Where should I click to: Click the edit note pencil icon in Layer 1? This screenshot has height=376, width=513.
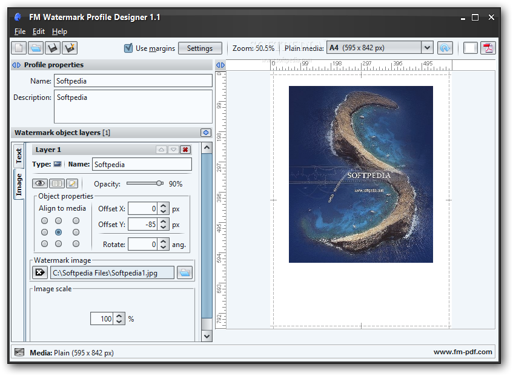(x=72, y=183)
